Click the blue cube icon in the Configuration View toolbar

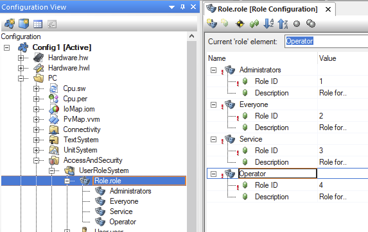[24, 24]
